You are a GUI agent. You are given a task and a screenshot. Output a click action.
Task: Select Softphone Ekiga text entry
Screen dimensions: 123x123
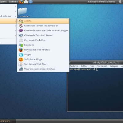[33, 59]
